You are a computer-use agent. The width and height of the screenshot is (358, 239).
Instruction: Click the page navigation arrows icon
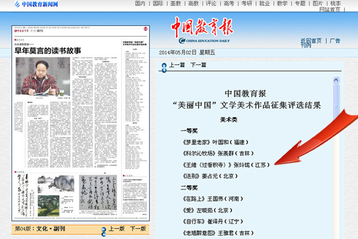point(104,231)
